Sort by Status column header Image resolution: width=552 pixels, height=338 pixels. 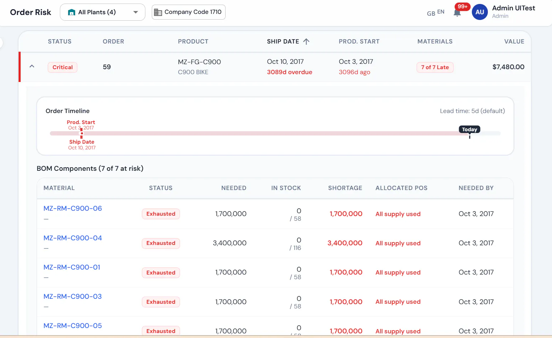coord(60,41)
